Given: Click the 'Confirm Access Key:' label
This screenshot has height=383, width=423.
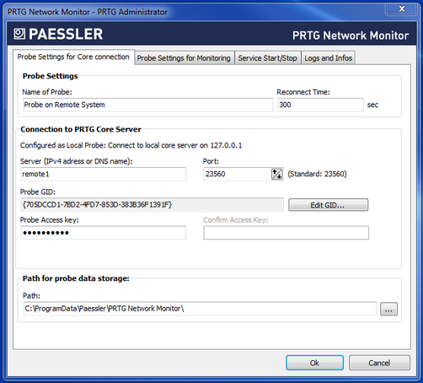Looking at the screenshot, I should [235, 220].
